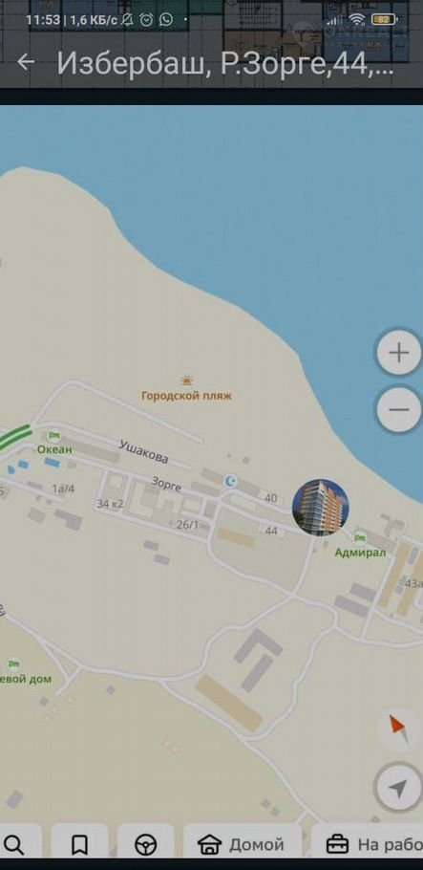Tap the address title Избербаш, Р.Зорге,44
Screen dimensions: 423x870
tap(225, 64)
